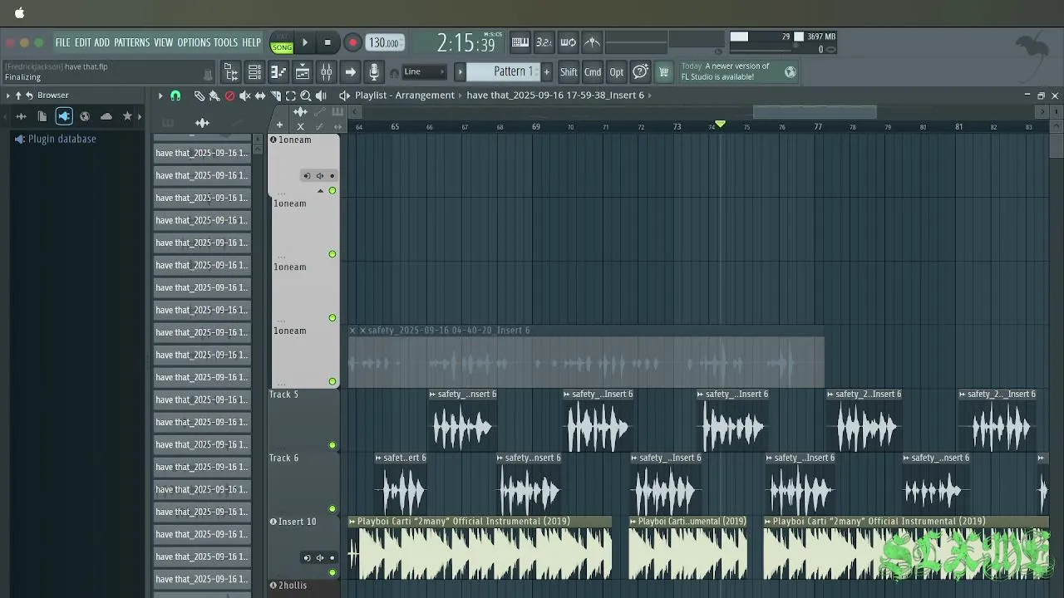Image resolution: width=1064 pixels, height=598 pixels.
Task: Add new playlist track plus button
Action: (x=279, y=126)
